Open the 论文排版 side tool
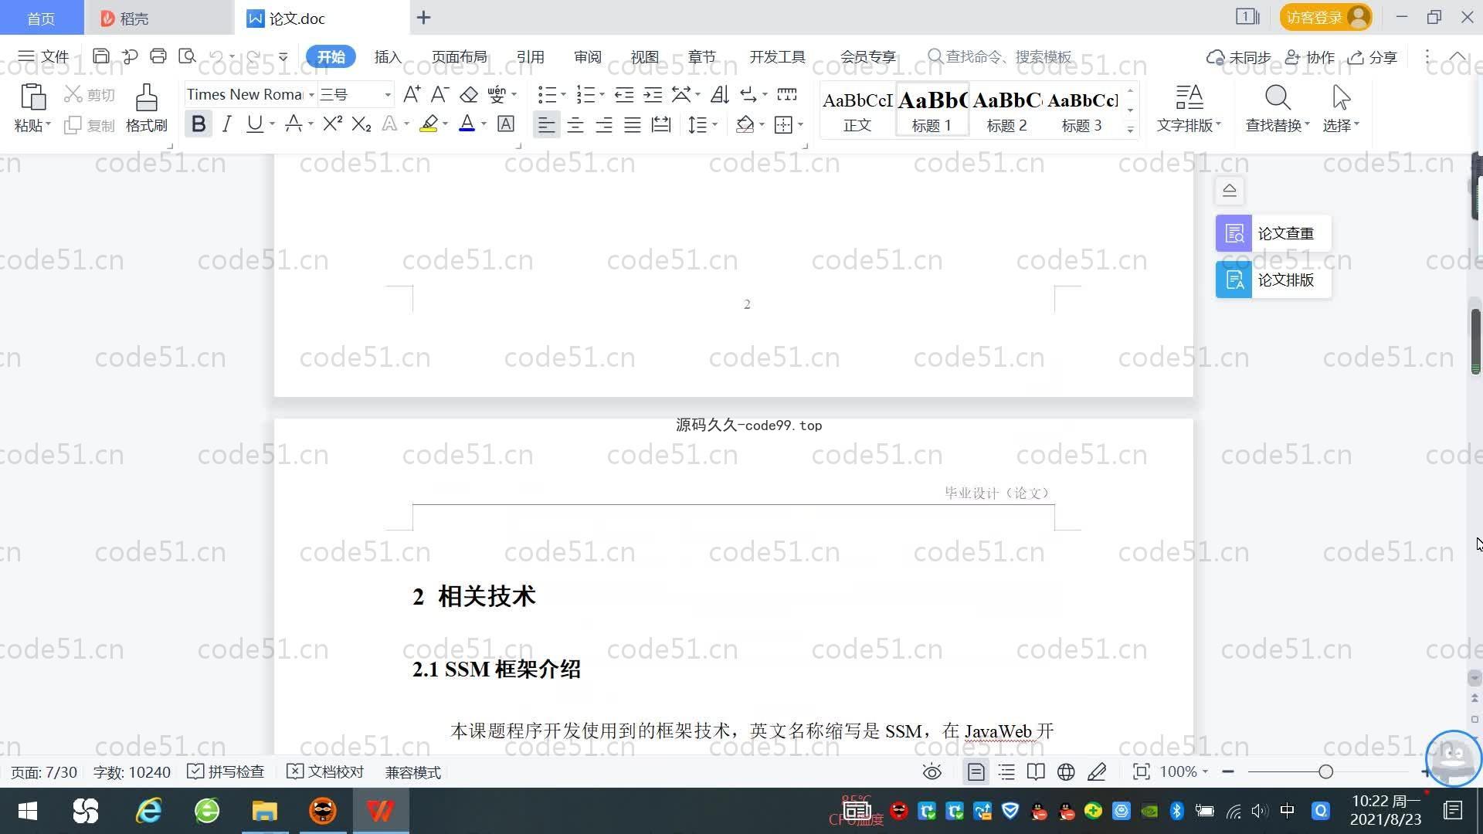Viewport: 1483px width, 834px height. pyautogui.click(x=1273, y=280)
